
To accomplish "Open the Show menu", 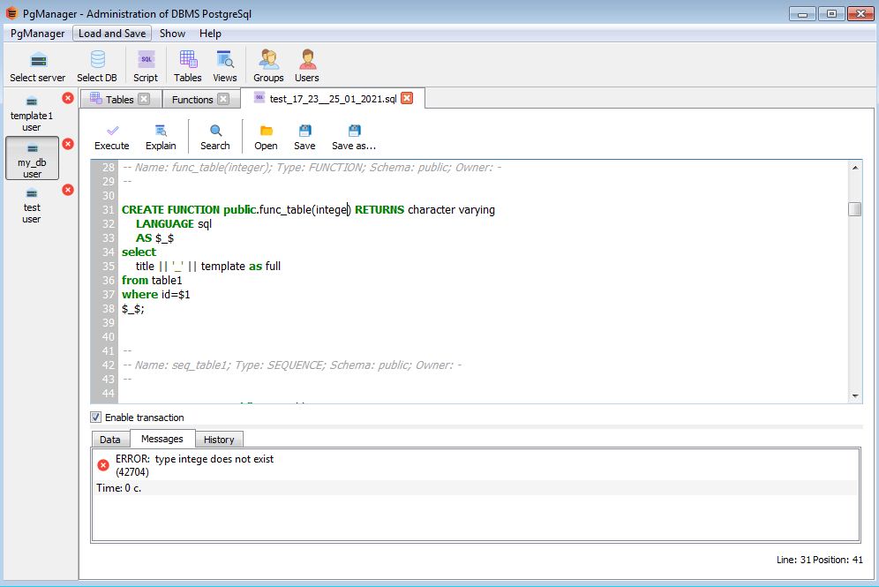I will (172, 33).
